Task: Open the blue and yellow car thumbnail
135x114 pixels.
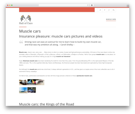Action: pos(32,82)
